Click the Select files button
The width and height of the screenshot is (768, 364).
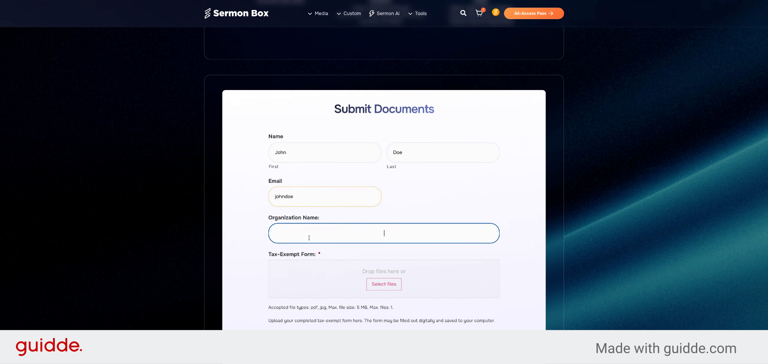(384, 284)
